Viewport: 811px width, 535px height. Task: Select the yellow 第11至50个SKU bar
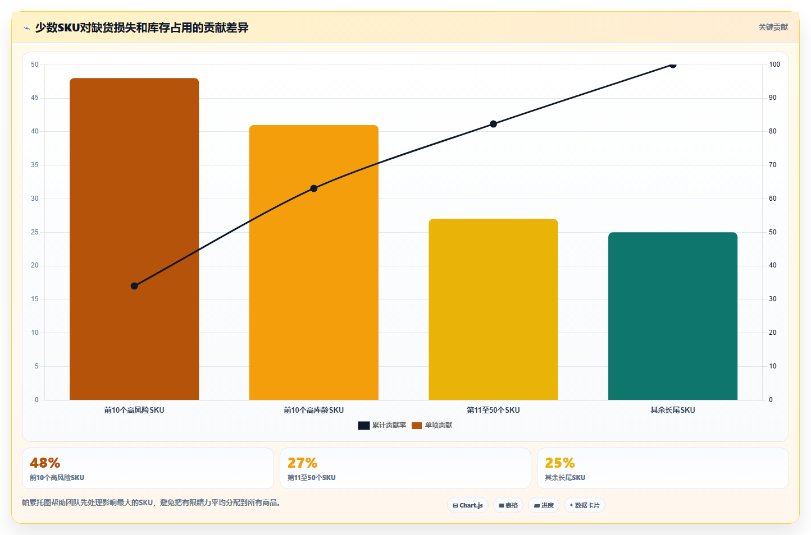493,310
